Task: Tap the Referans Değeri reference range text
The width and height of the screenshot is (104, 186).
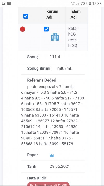Action: click(x=53, y=115)
